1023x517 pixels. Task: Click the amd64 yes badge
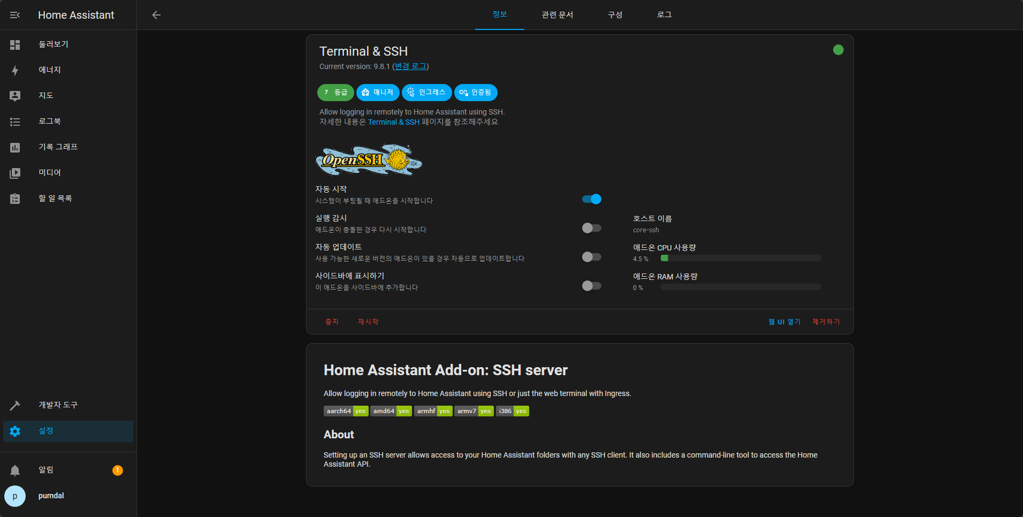click(x=391, y=411)
